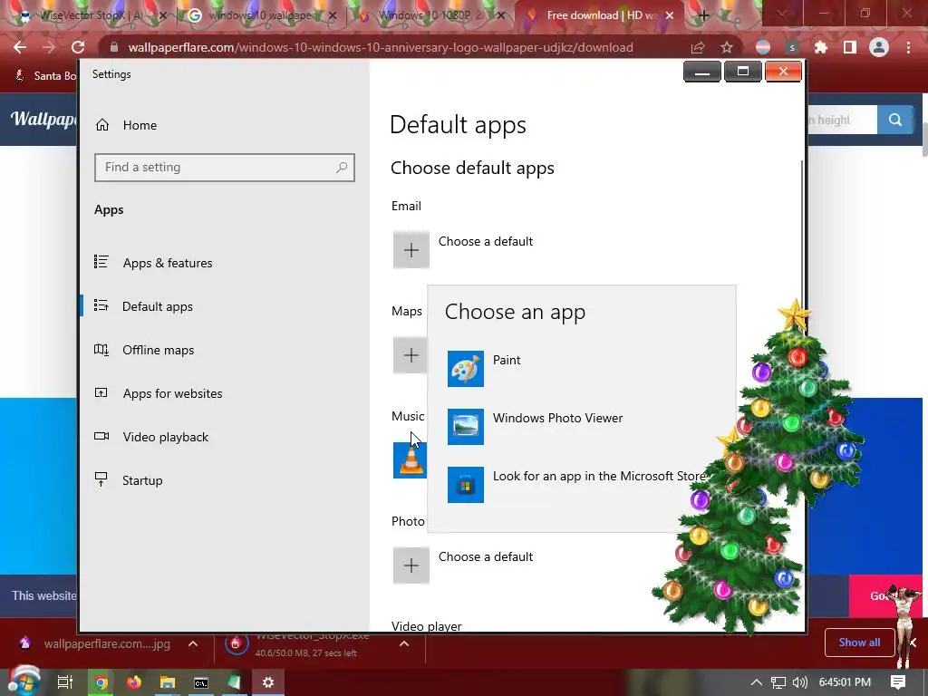Open the Chrome profile avatar
Image resolution: width=928 pixels, height=696 pixels.
point(879,47)
